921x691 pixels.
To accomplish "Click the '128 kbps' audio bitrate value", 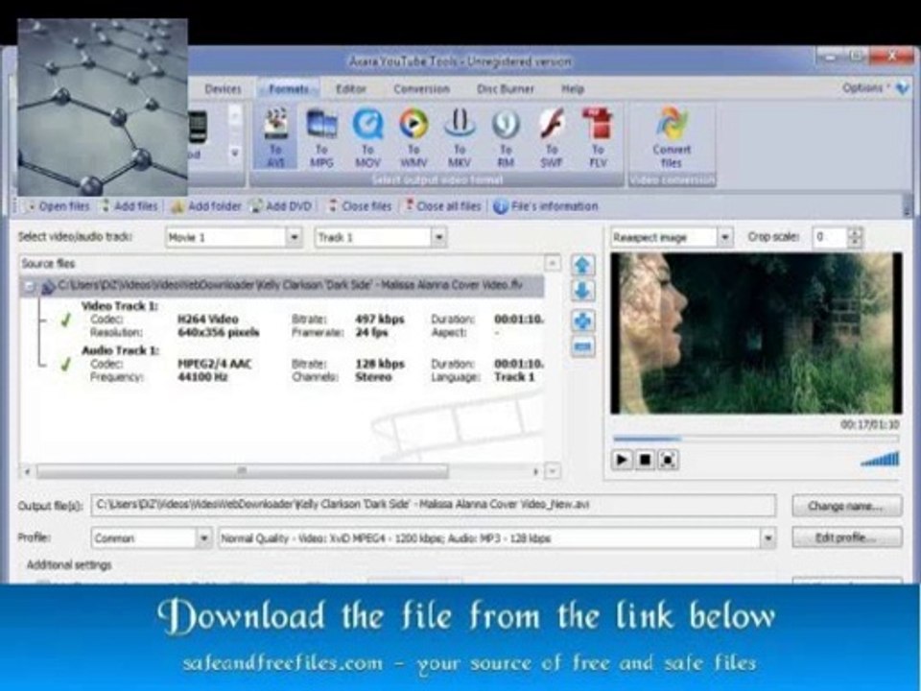I will click(x=380, y=365).
